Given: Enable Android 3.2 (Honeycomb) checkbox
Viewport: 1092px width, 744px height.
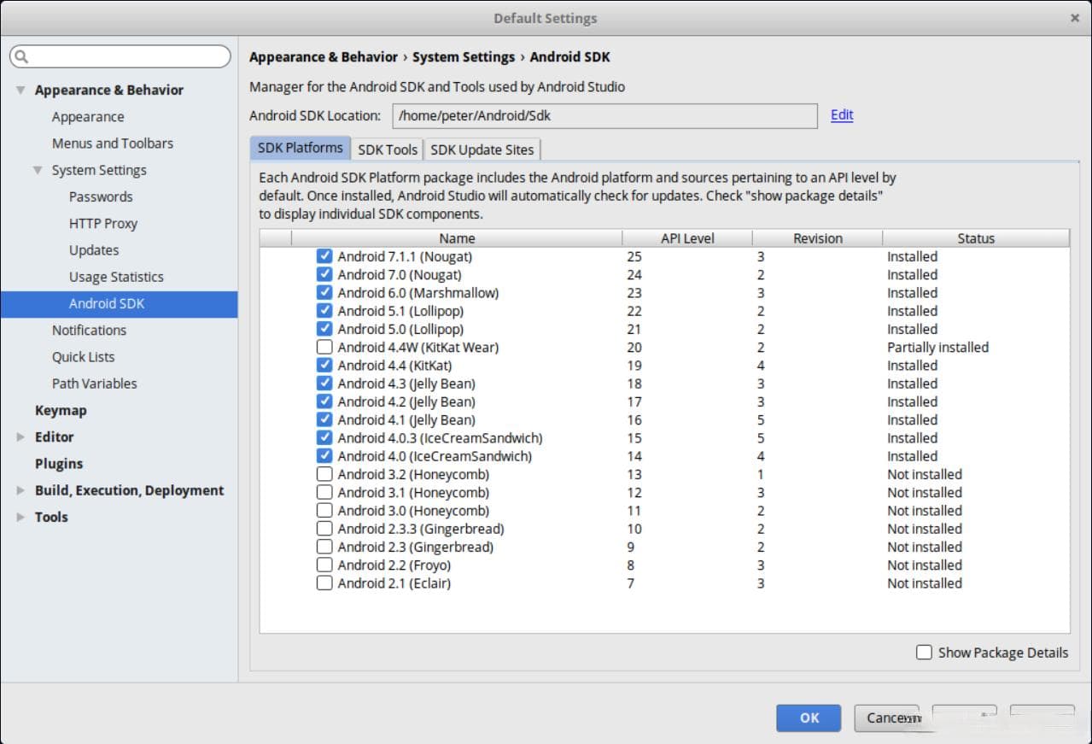Looking at the screenshot, I should coord(324,474).
